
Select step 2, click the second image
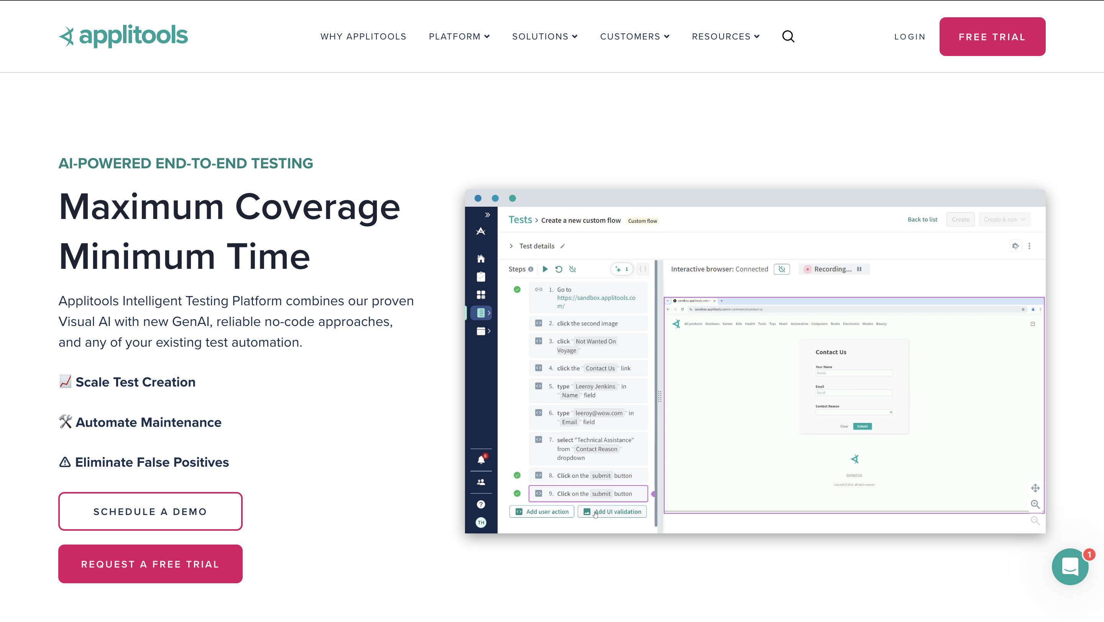click(x=588, y=323)
